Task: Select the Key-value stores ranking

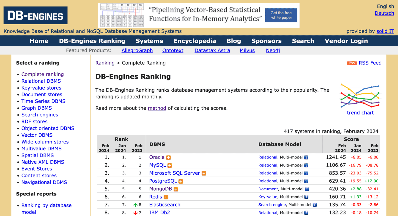Action: 41,88
